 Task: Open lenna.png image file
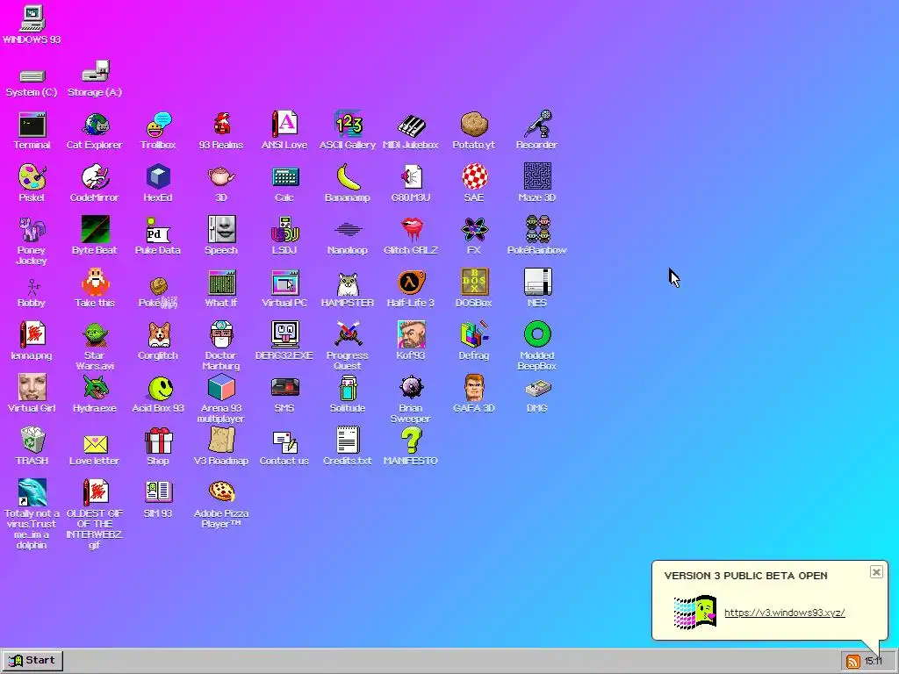click(x=32, y=334)
